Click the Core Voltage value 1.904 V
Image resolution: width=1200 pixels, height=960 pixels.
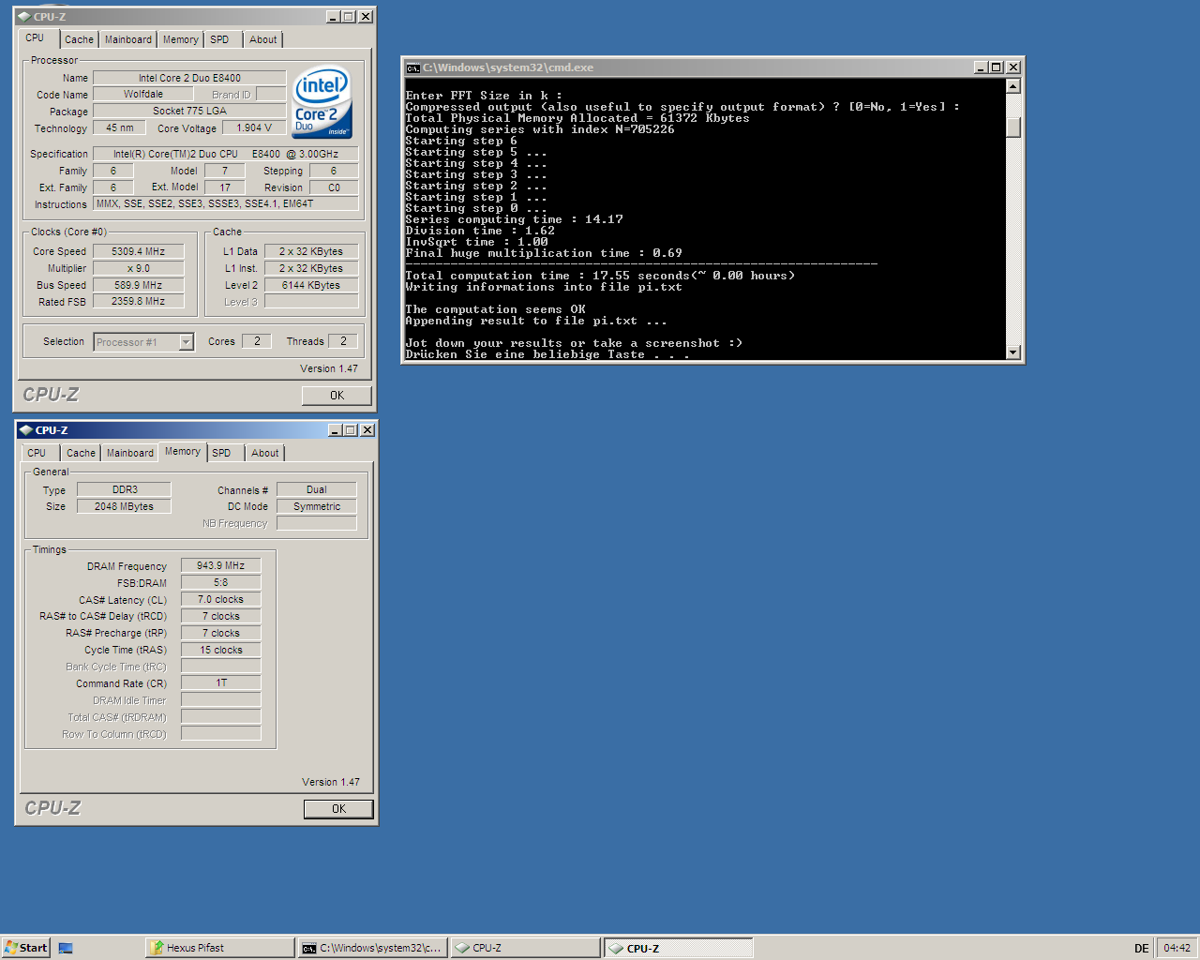(254, 128)
